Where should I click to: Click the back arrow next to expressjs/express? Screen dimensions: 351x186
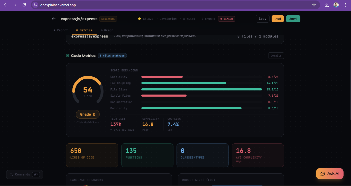[x=53, y=18]
